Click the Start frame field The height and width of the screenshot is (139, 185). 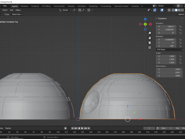coord(166,128)
